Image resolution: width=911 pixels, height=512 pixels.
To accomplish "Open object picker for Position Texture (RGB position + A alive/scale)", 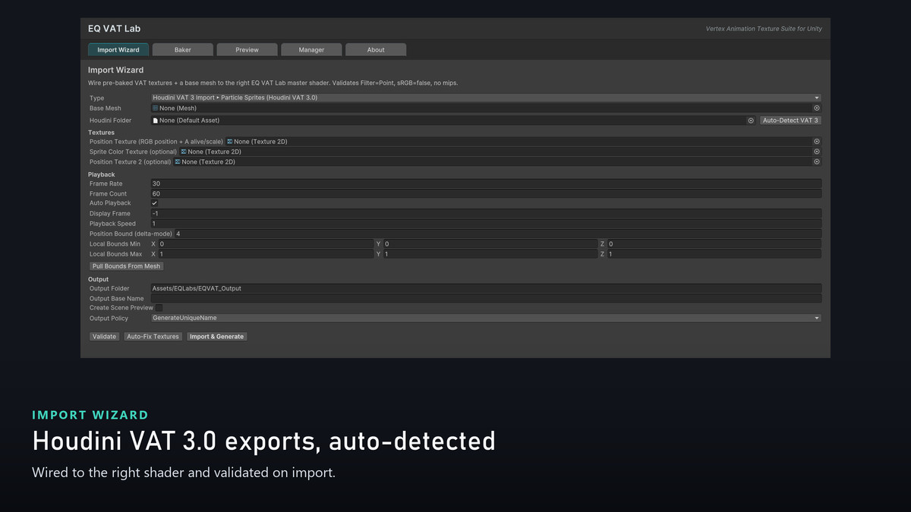I will 817,142.
